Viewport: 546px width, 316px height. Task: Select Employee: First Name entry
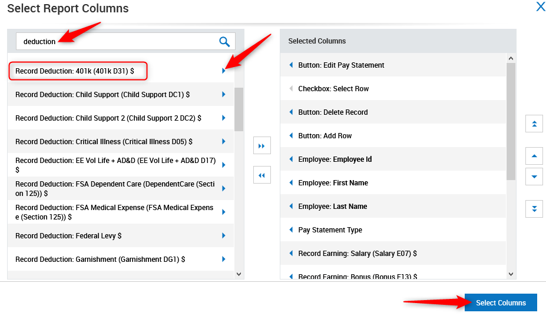click(393, 182)
